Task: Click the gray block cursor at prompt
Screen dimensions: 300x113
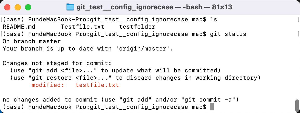Action: [212, 107]
